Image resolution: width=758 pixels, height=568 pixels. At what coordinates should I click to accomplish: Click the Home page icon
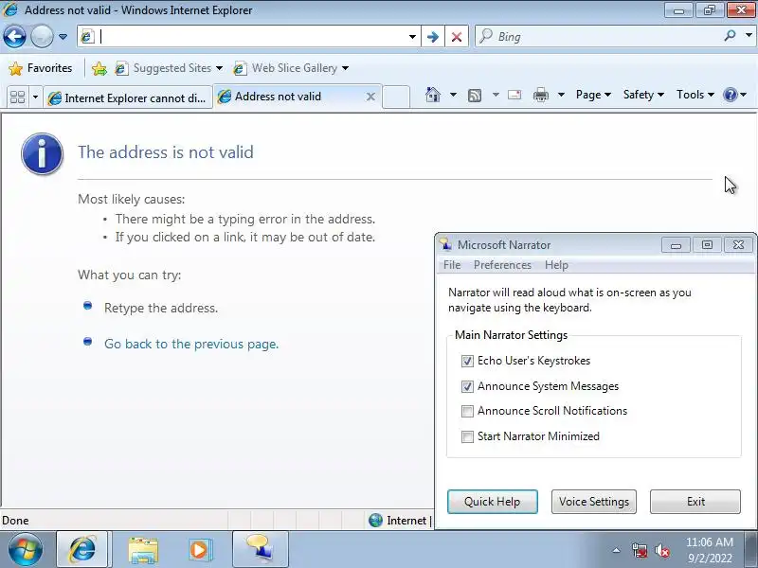point(433,95)
